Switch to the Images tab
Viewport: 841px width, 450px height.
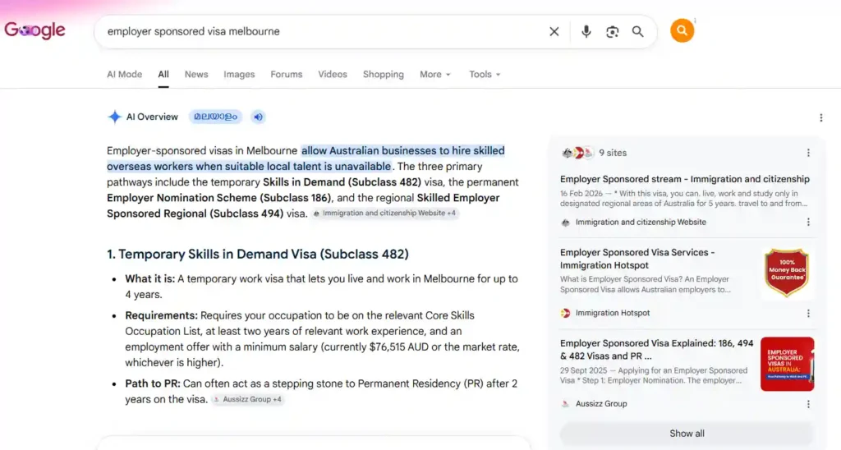(239, 75)
